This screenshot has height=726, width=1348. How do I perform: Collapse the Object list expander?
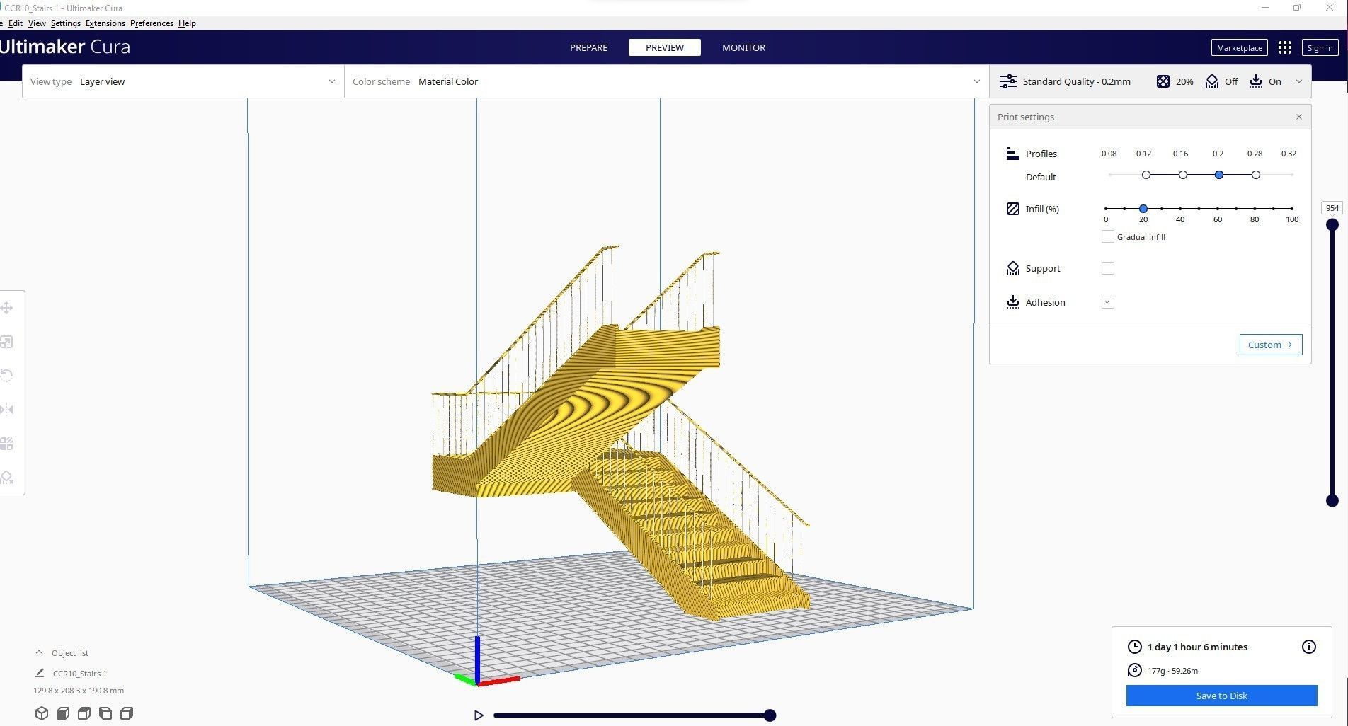pos(39,652)
